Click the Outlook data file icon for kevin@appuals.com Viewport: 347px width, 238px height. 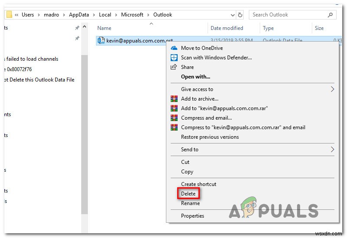pos(101,40)
